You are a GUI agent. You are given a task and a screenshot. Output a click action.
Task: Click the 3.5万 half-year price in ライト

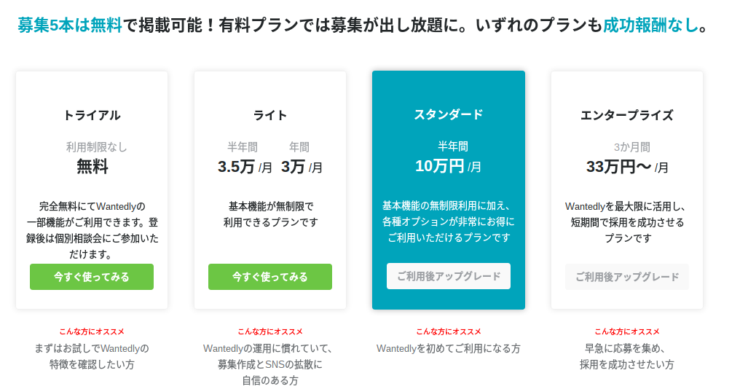tap(236, 167)
